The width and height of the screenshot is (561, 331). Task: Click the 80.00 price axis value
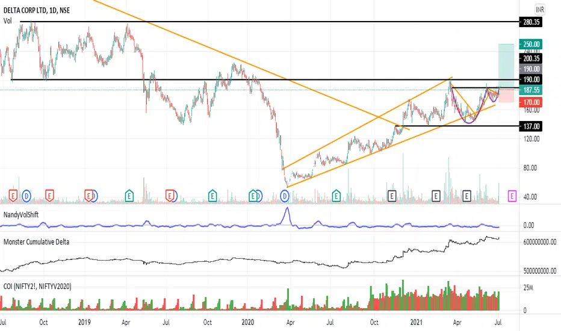click(x=530, y=168)
